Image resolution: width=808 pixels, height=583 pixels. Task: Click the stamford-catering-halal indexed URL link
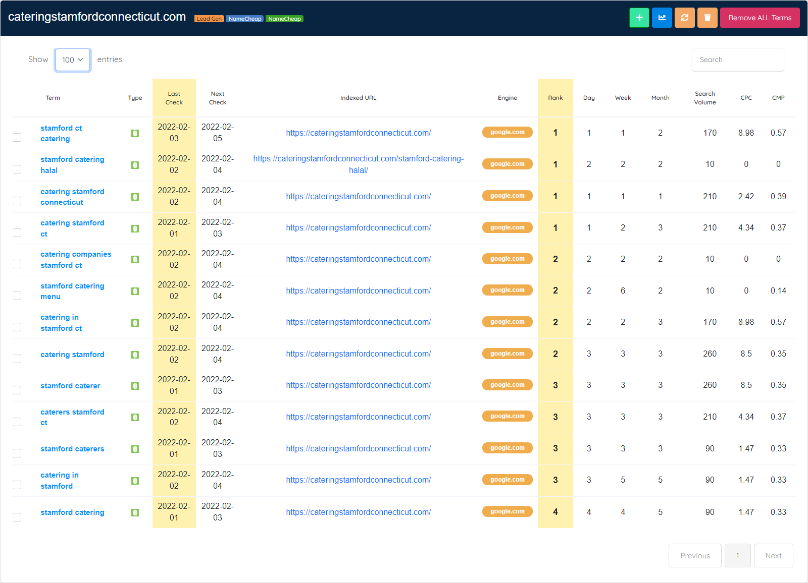(359, 164)
